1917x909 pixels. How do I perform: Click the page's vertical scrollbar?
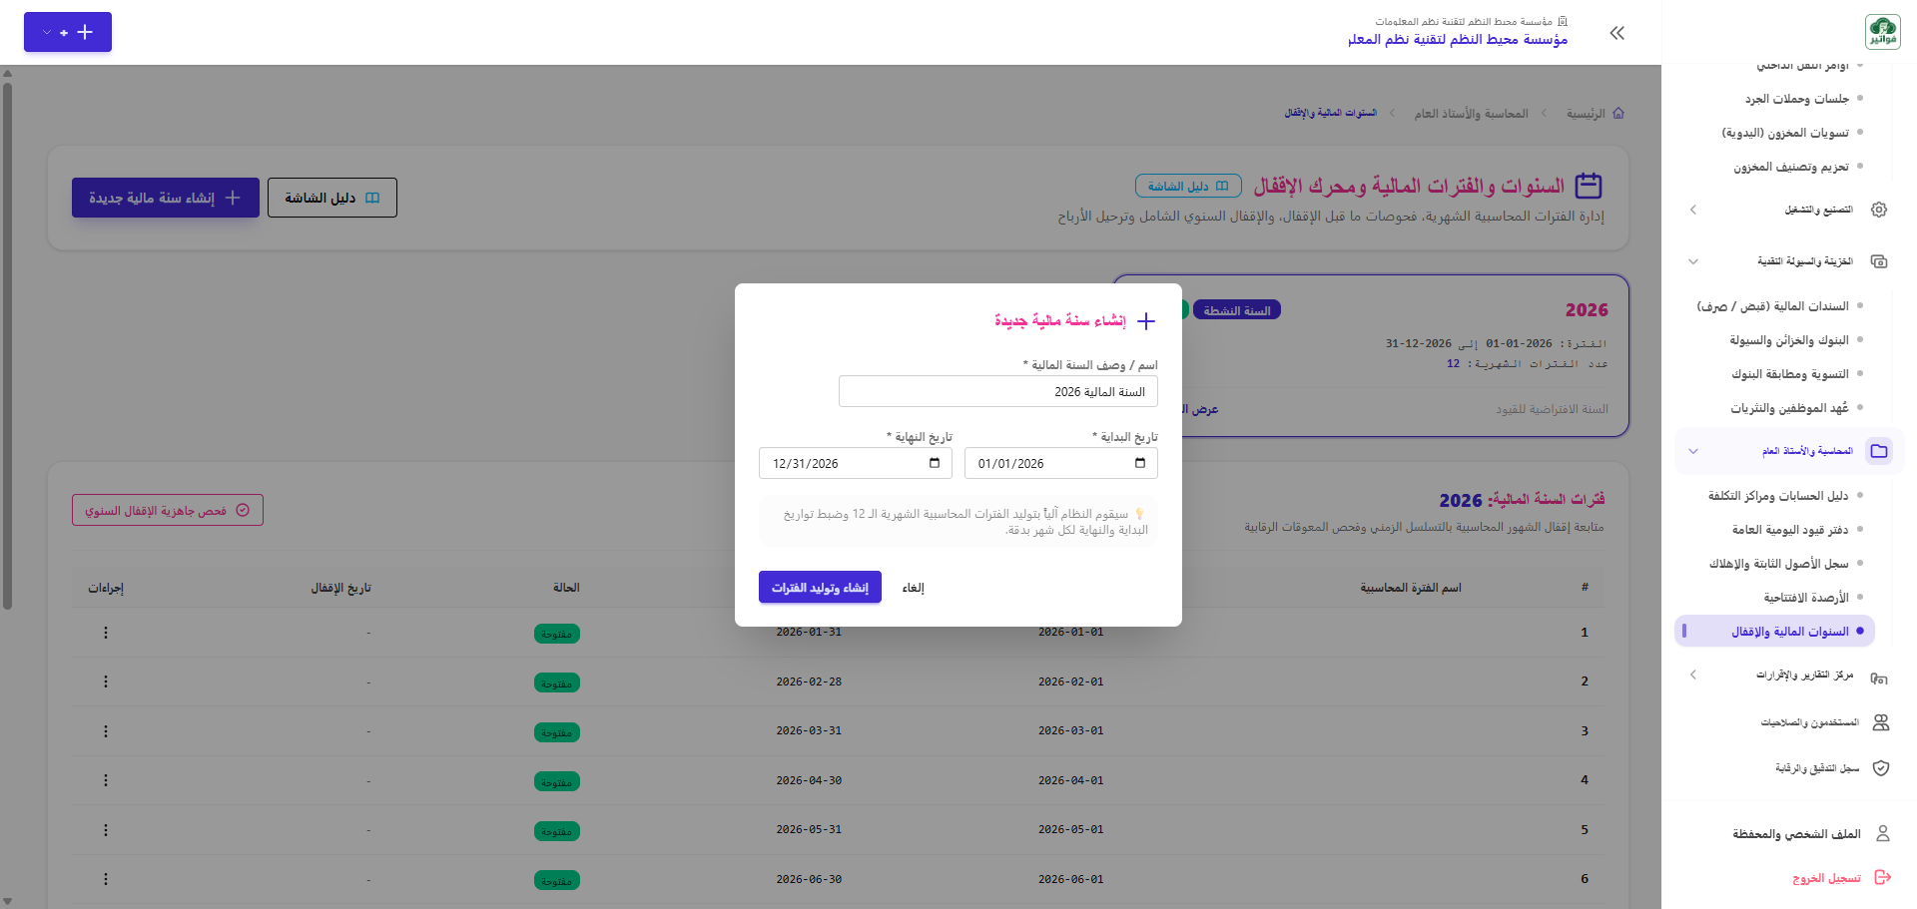pyautogui.click(x=7, y=344)
